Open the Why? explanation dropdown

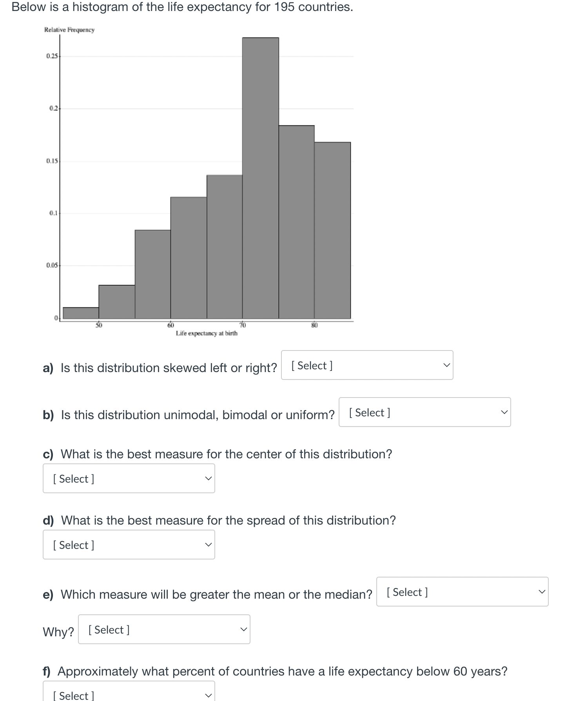pyautogui.click(x=163, y=630)
